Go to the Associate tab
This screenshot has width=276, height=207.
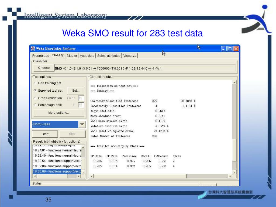coord(87,56)
